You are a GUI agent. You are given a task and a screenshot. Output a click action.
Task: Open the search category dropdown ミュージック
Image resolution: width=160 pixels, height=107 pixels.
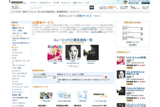(x=36, y=8)
